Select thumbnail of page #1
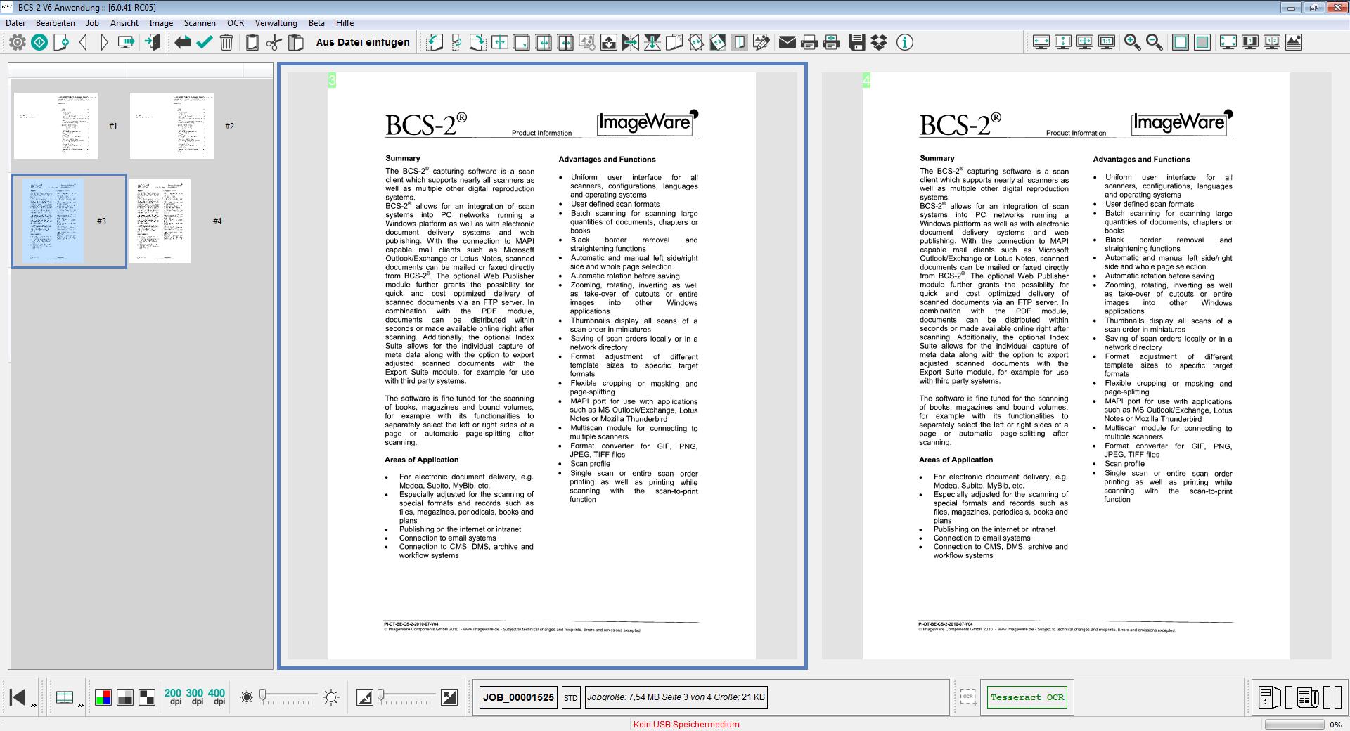 [56, 126]
